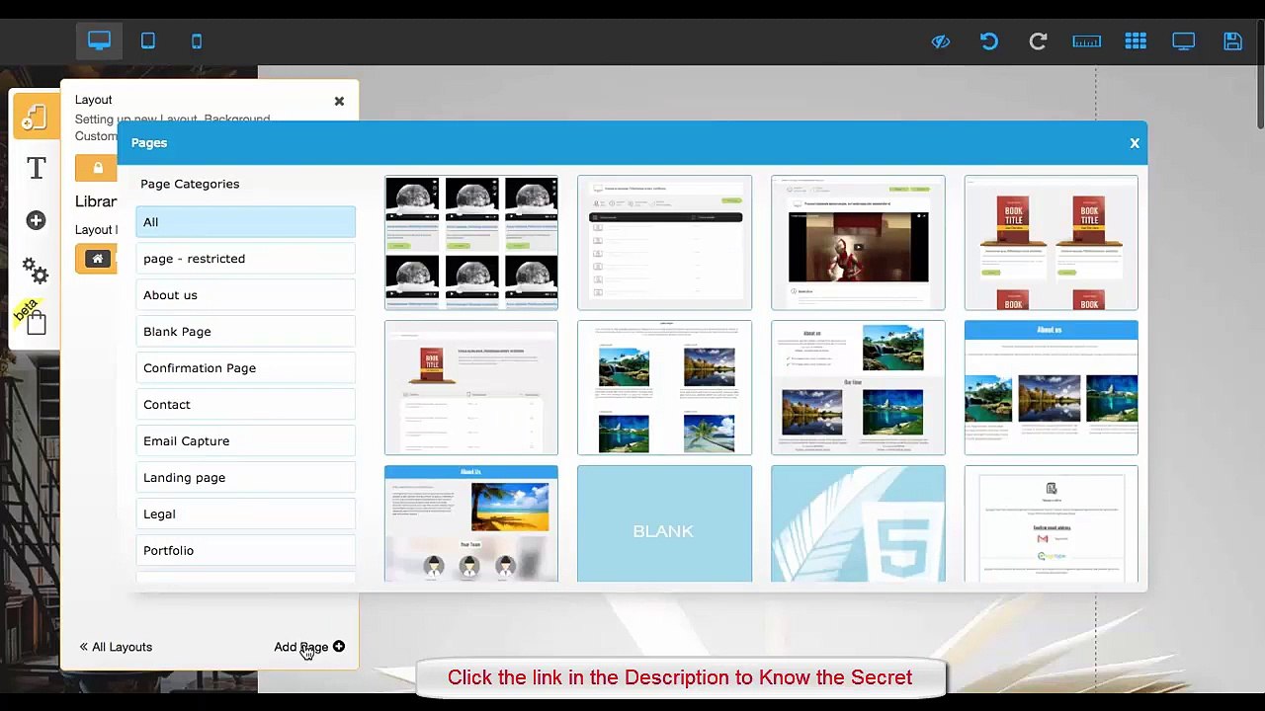Choose the blue header About us template

pyautogui.click(x=1052, y=387)
